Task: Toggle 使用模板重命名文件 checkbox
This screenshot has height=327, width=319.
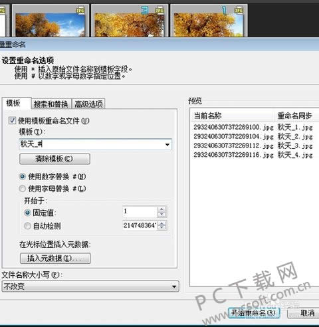Action: (12, 120)
